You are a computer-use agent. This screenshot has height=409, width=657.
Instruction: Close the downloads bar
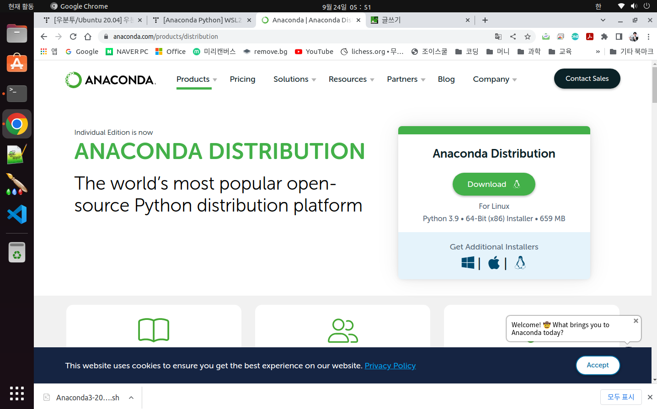pos(650,397)
